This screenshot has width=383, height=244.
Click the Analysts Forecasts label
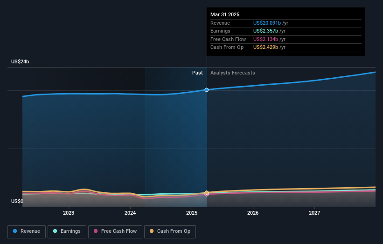[232, 73]
